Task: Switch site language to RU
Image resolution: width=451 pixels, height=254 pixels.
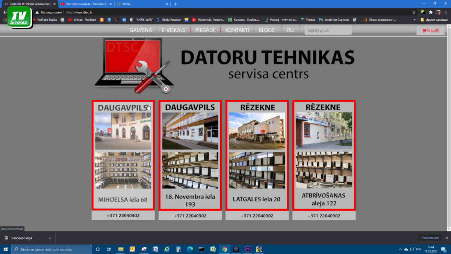Action: (x=290, y=30)
